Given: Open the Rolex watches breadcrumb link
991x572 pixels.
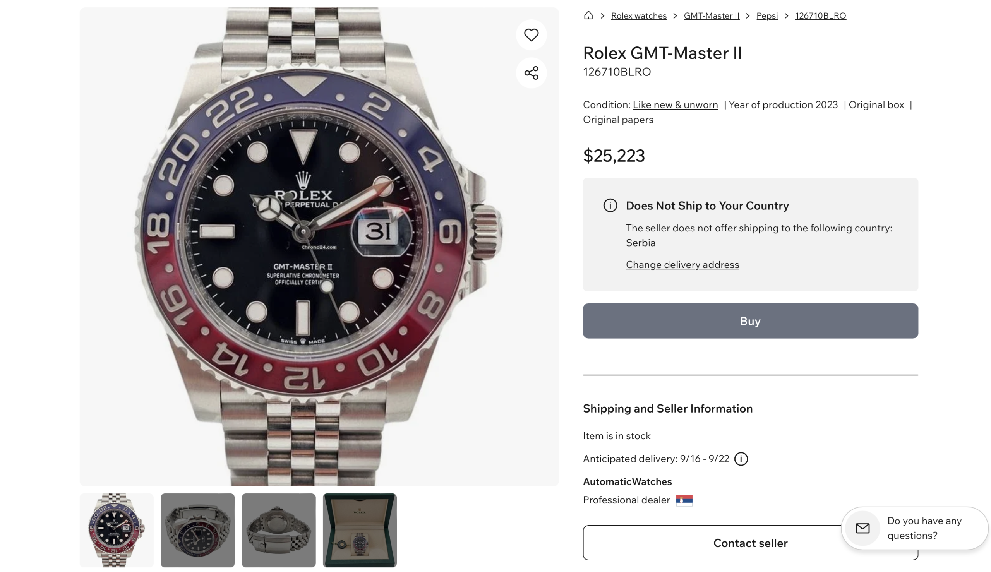Looking at the screenshot, I should pos(638,16).
